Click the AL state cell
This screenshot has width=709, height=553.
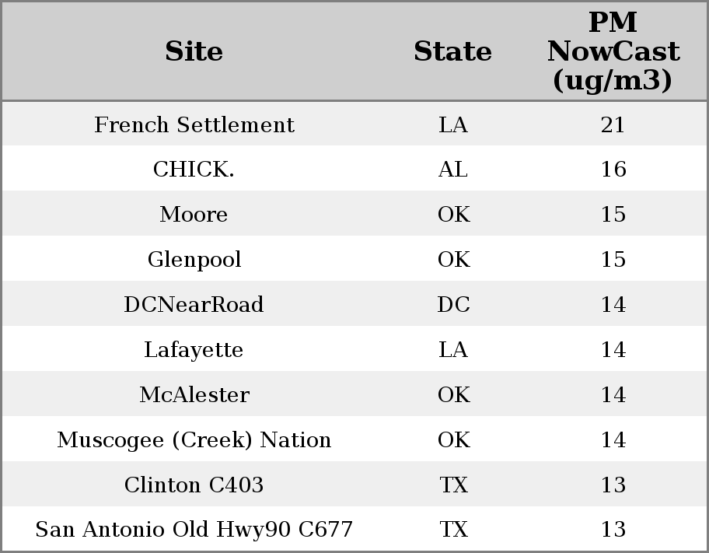(452, 170)
